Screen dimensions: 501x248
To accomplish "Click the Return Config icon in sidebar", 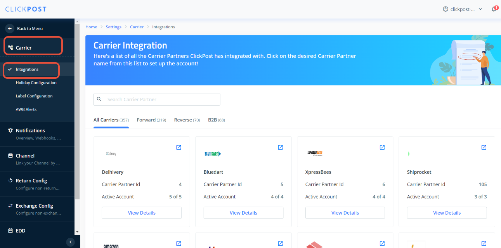I will coord(10,180).
